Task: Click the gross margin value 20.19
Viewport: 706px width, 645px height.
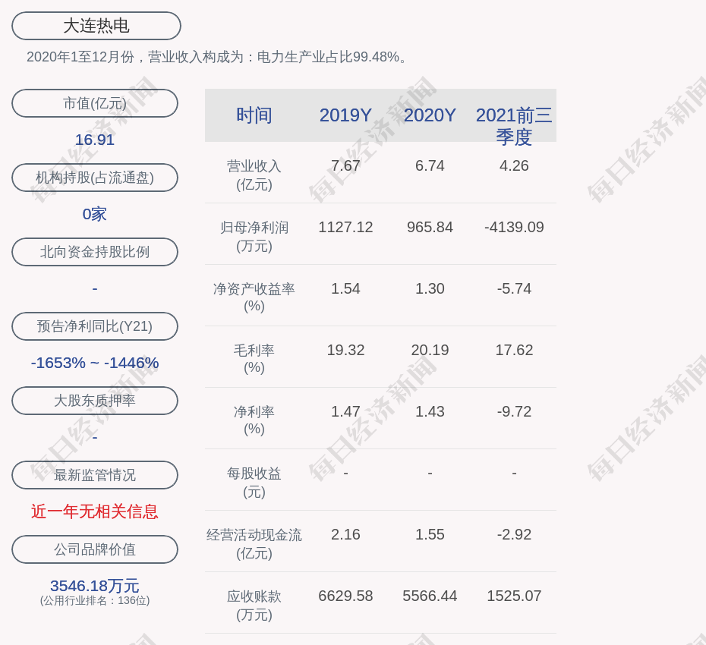Action: pyautogui.click(x=430, y=350)
